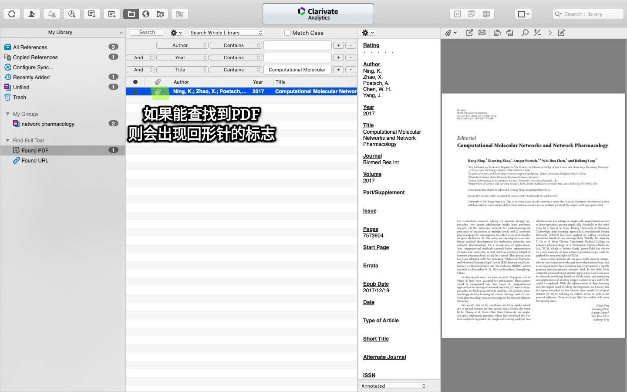This screenshot has height=392, width=627.
Task: Email the PDF envelope icon
Action: point(482,33)
